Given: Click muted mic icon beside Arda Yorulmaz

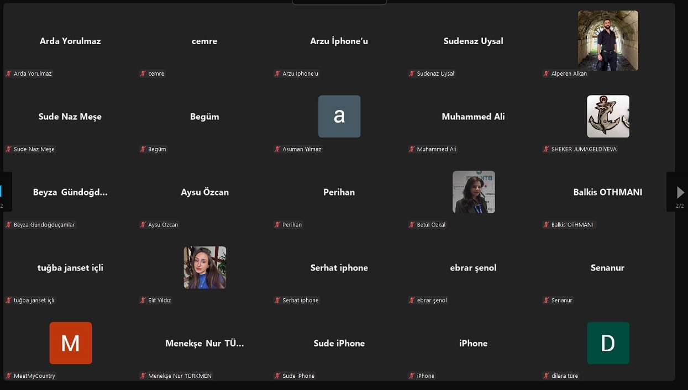Looking at the screenshot, I should (9, 73).
